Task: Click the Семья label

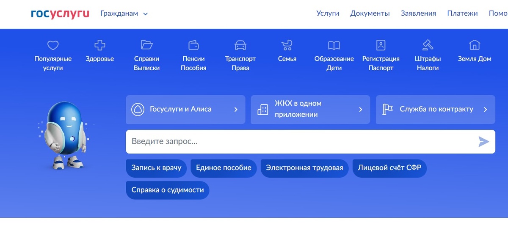Action: click(x=287, y=59)
